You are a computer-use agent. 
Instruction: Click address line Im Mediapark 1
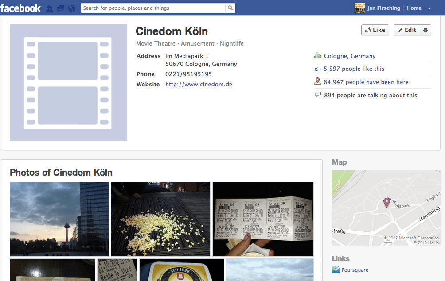tap(187, 56)
